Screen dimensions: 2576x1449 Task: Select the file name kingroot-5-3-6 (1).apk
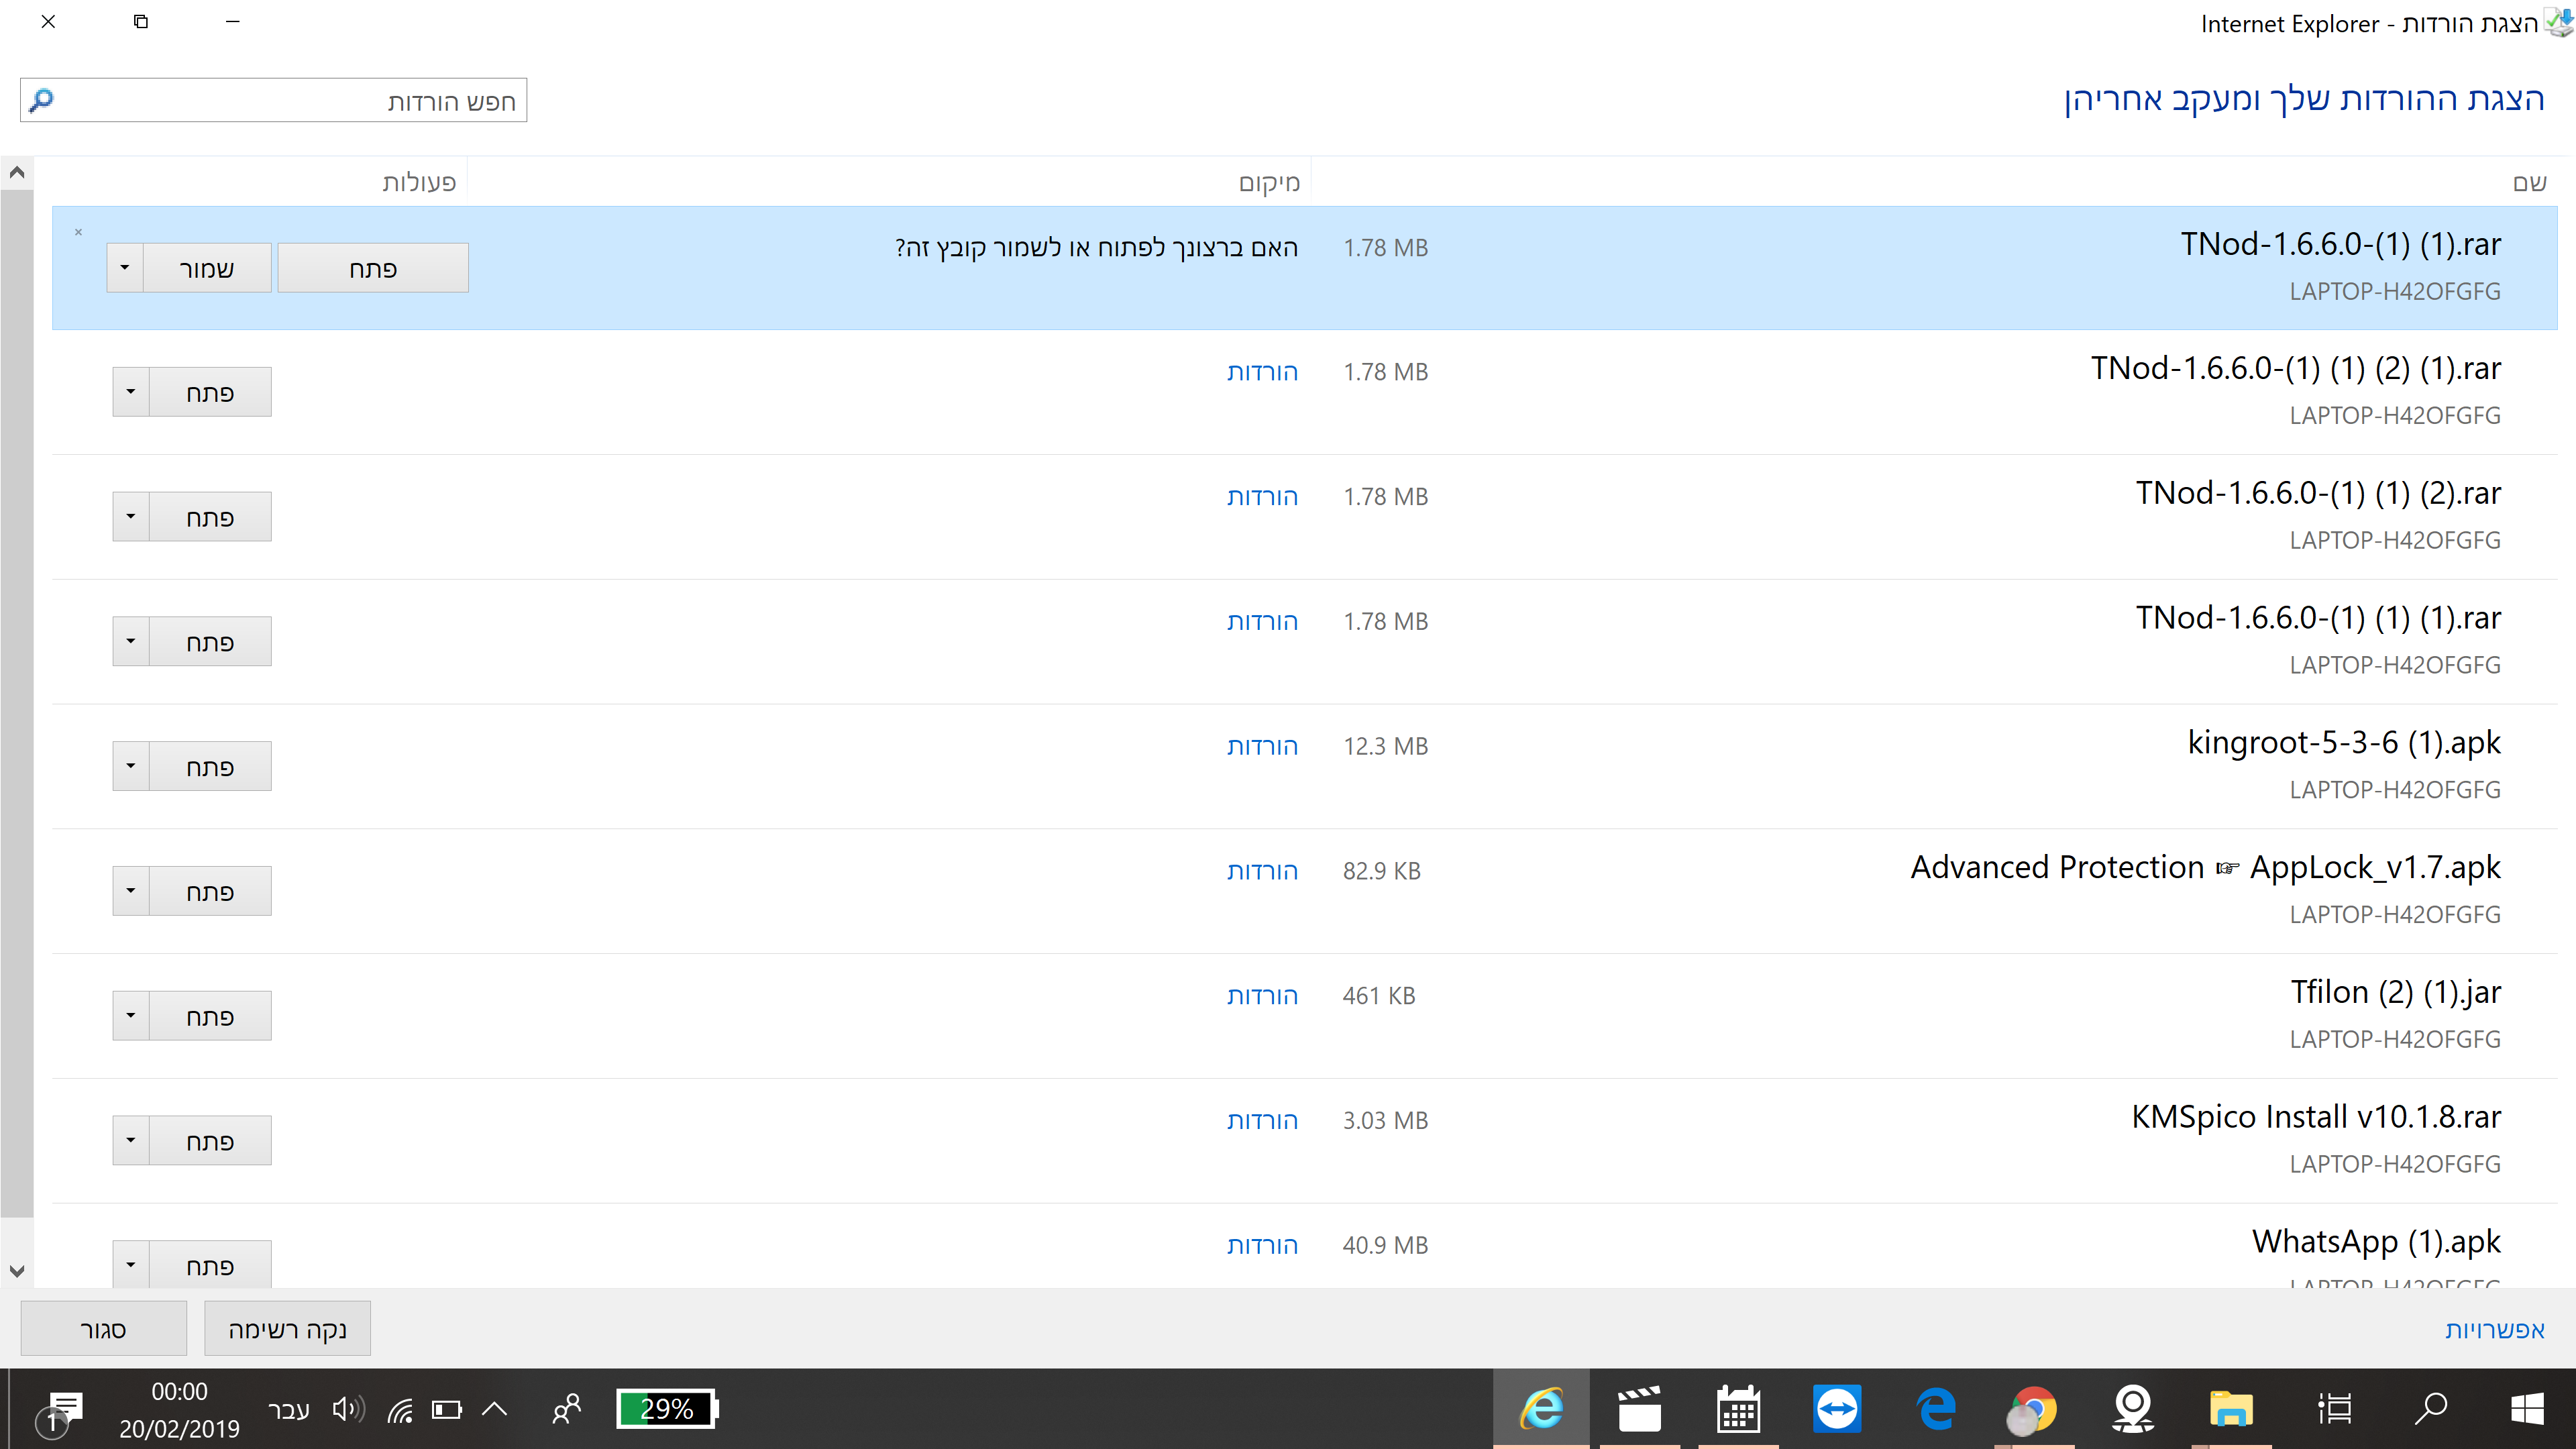point(2344,742)
